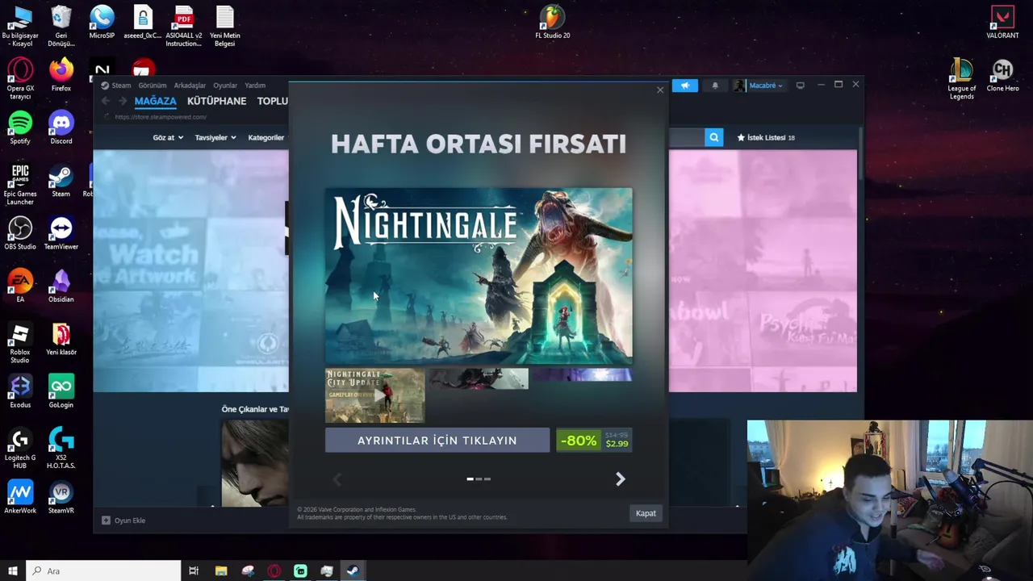
Task: Click the Kapat button in the popup
Action: [x=646, y=513]
